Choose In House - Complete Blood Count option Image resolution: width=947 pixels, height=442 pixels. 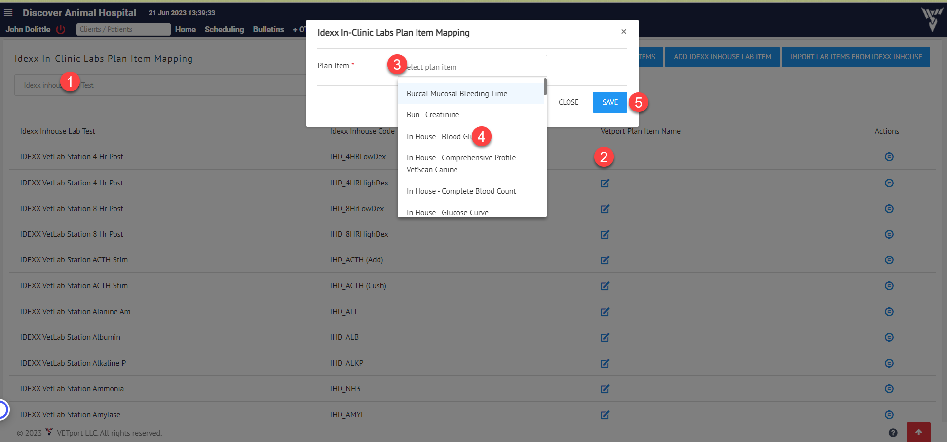tap(471, 191)
